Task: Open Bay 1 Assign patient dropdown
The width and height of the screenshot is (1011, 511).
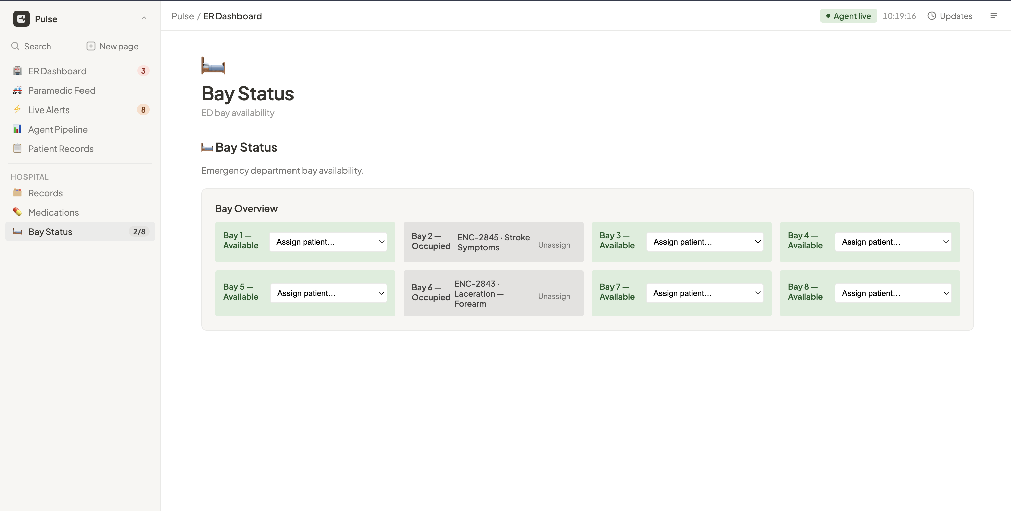Action: pos(328,242)
